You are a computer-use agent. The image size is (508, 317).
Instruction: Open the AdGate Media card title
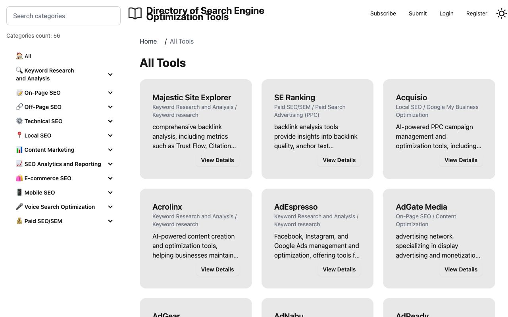(x=421, y=207)
